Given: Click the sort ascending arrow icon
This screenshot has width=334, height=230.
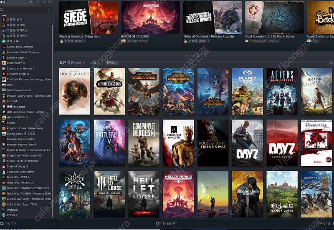Looking at the screenshot, I should point(38,2).
